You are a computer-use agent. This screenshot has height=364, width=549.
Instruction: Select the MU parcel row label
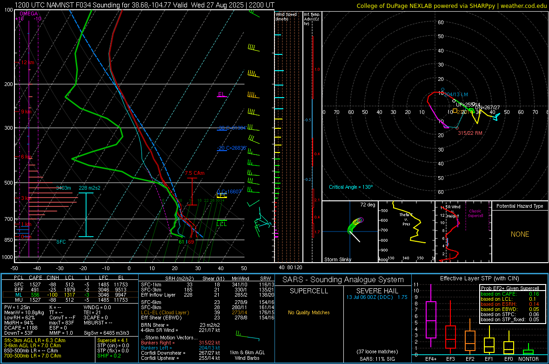(19, 300)
